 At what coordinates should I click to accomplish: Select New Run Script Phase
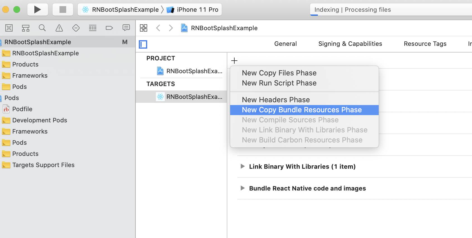tap(279, 83)
